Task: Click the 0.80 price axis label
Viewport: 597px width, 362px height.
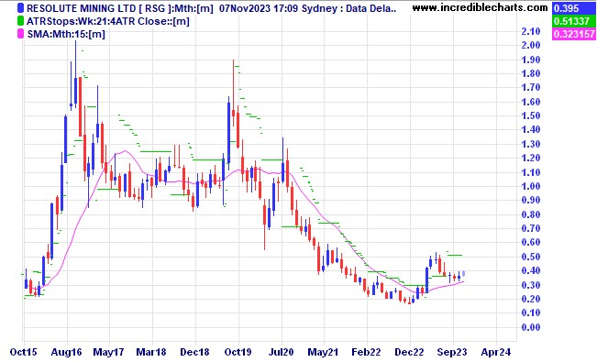Action: tap(531, 214)
